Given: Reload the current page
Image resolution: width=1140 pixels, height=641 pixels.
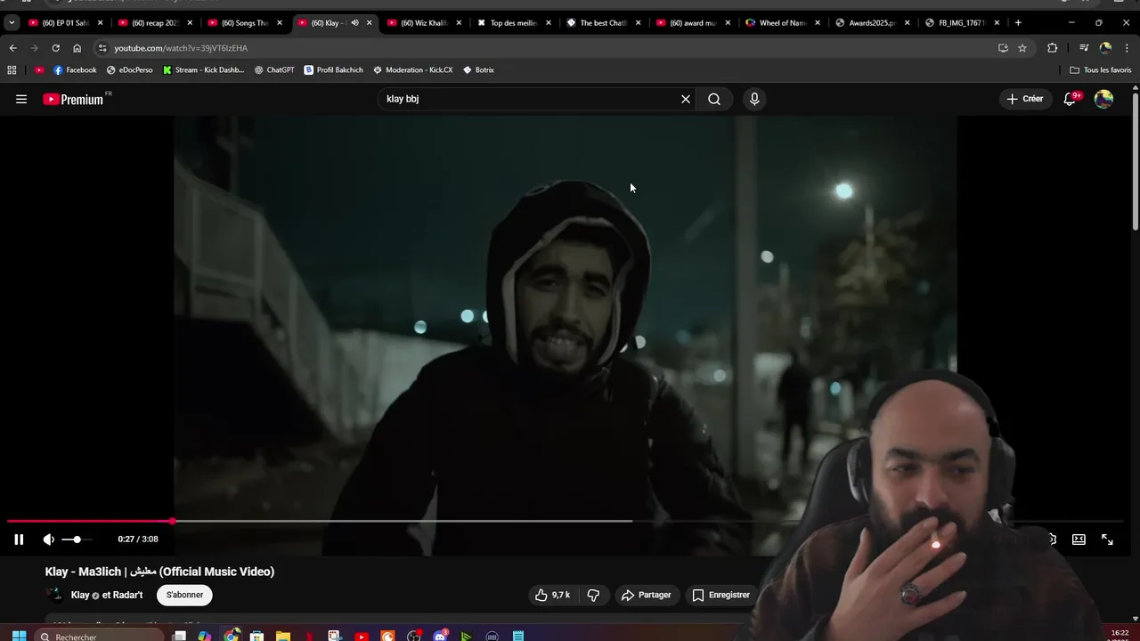Looking at the screenshot, I should point(55,48).
